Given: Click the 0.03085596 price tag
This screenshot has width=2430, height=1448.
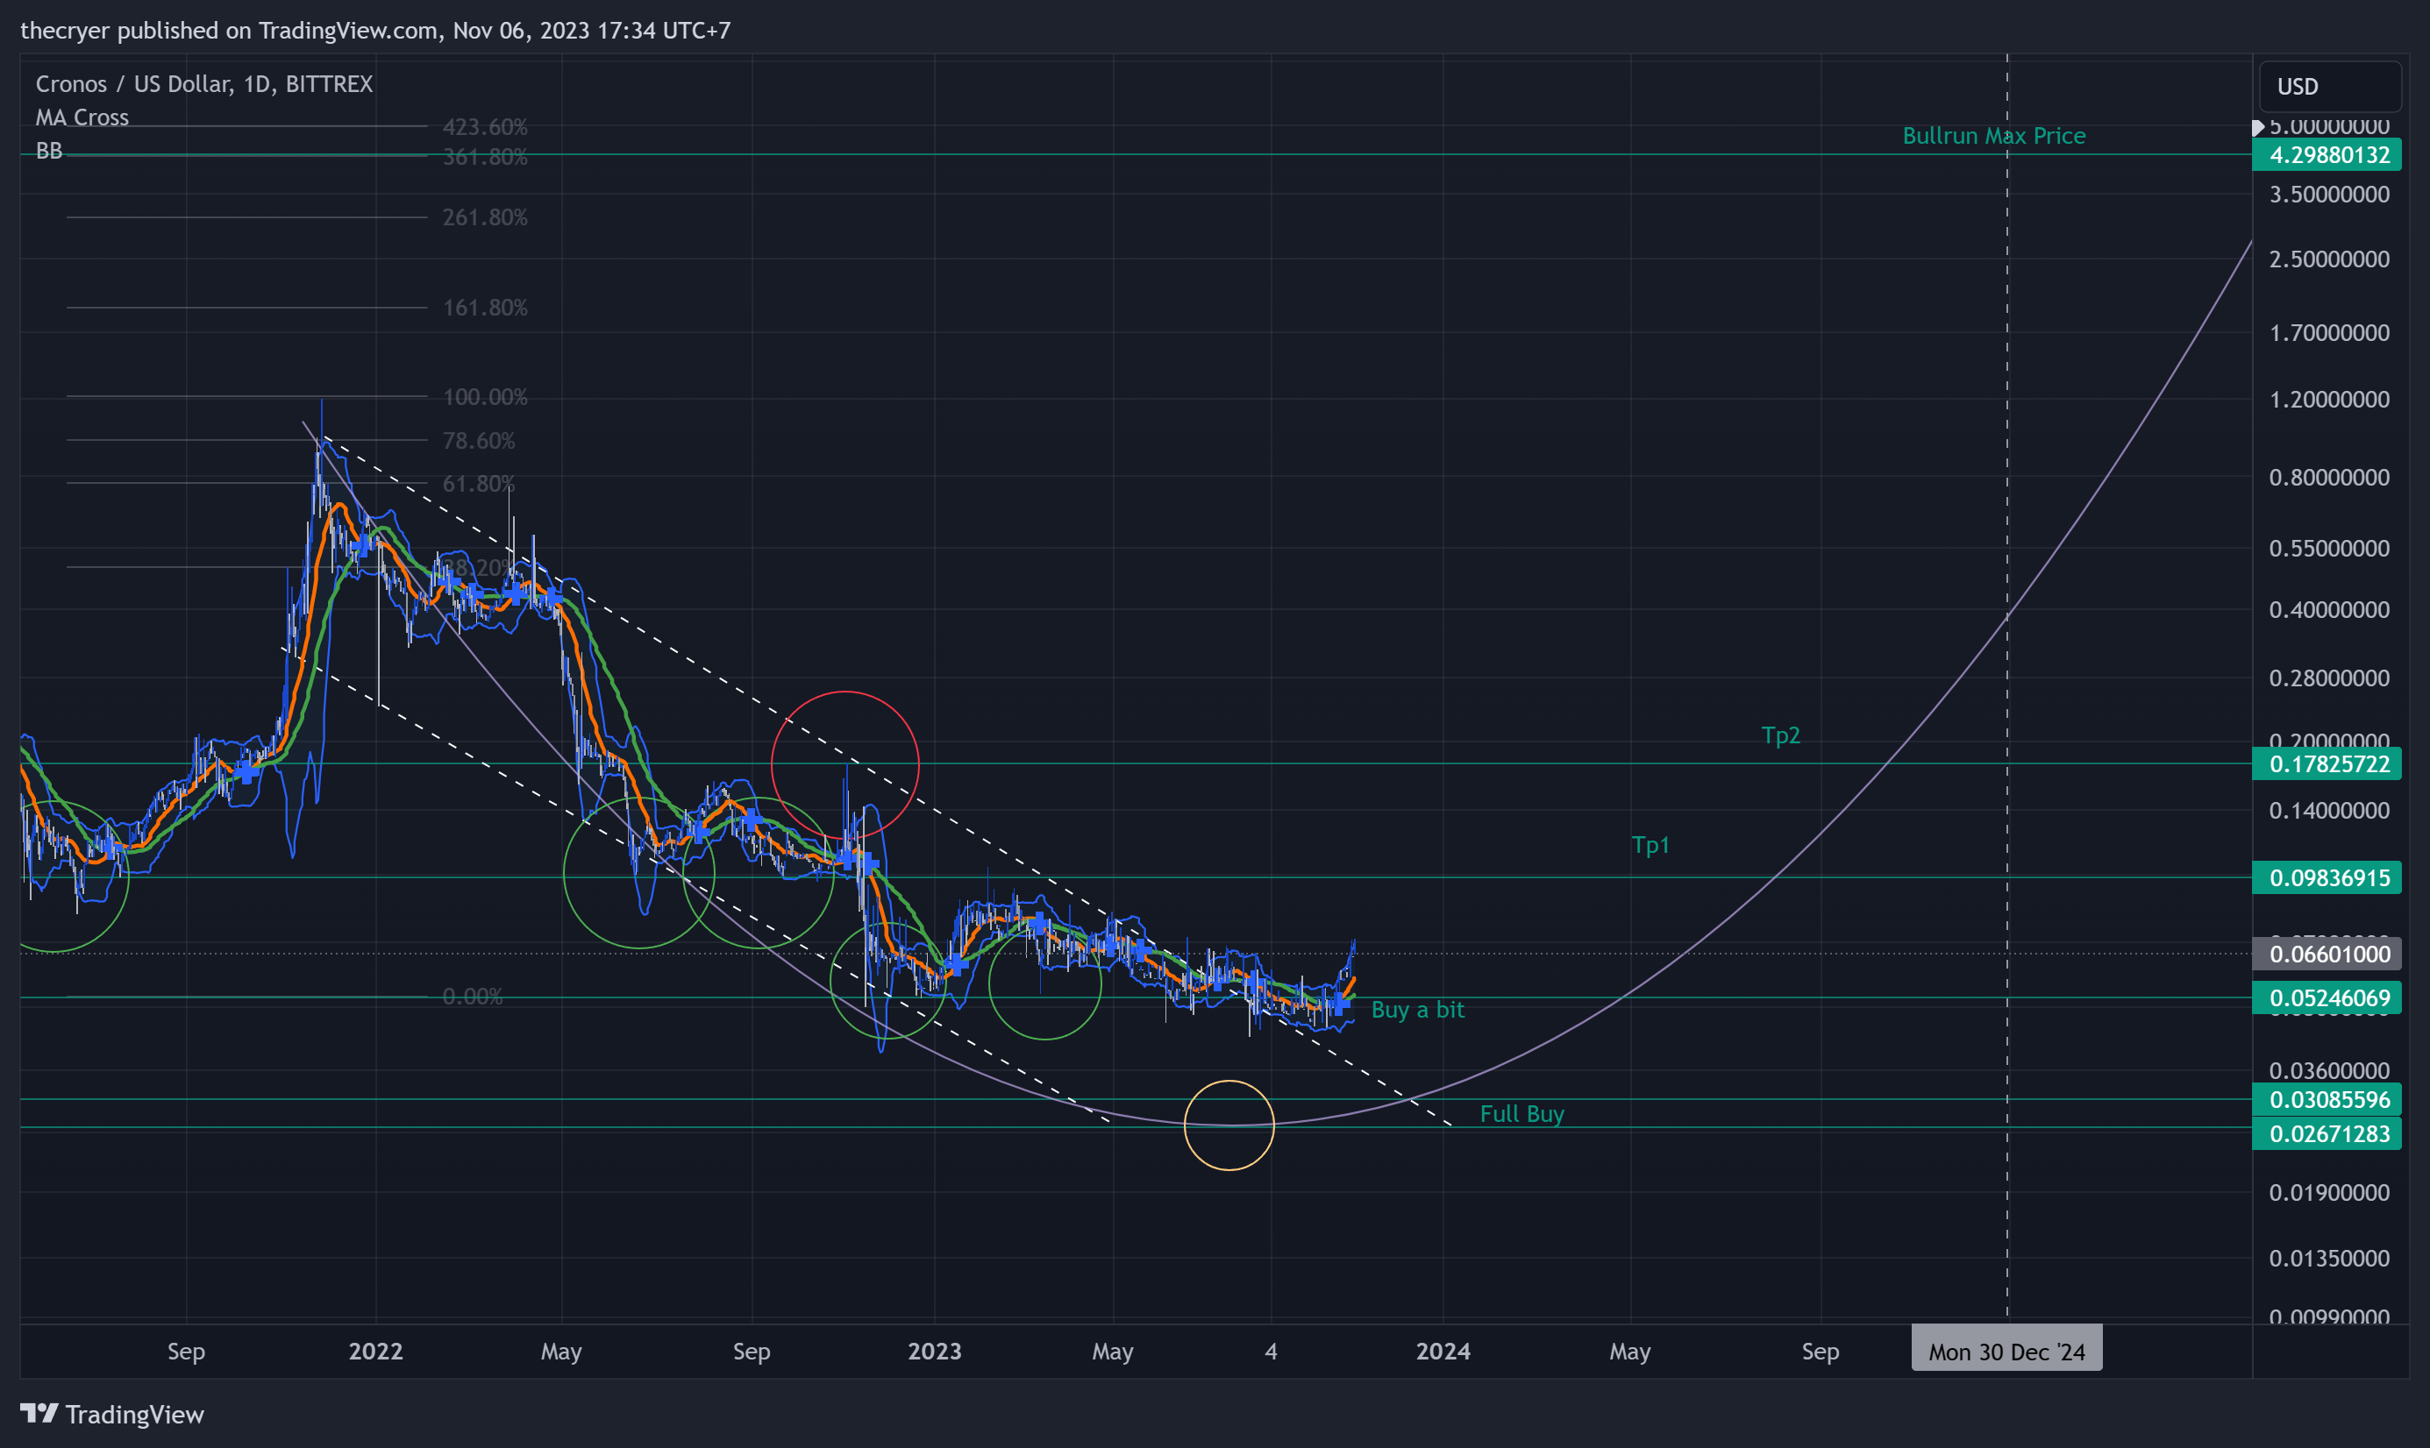Looking at the screenshot, I should 2327,1100.
